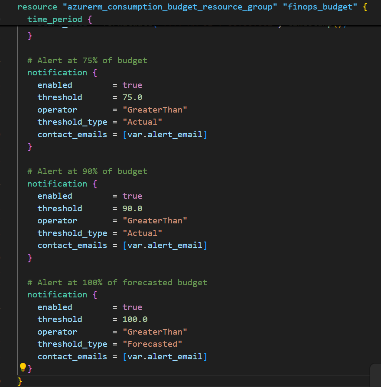Image resolution: width=381 pixels, height=387 pixels.
Task: Click var.alert_email in the 75% notification
Action: pos(165,135)
